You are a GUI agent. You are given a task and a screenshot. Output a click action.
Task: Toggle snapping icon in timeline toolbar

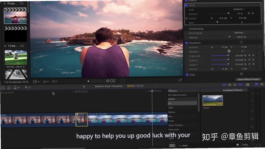tap(240, 85)
